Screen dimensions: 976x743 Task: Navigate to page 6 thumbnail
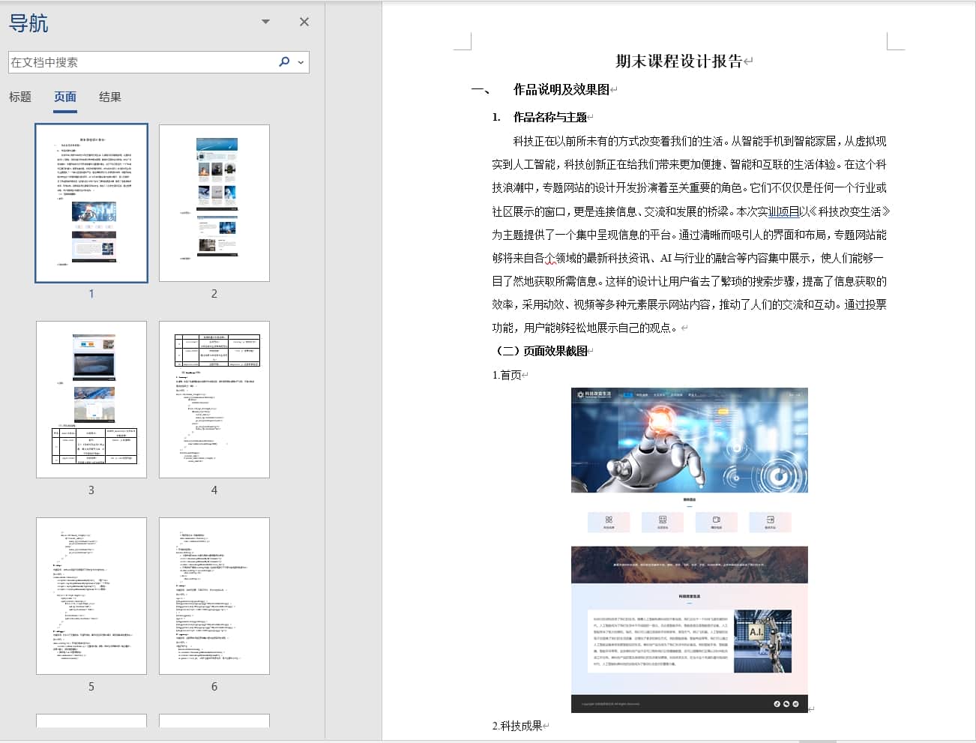point(214,596)
